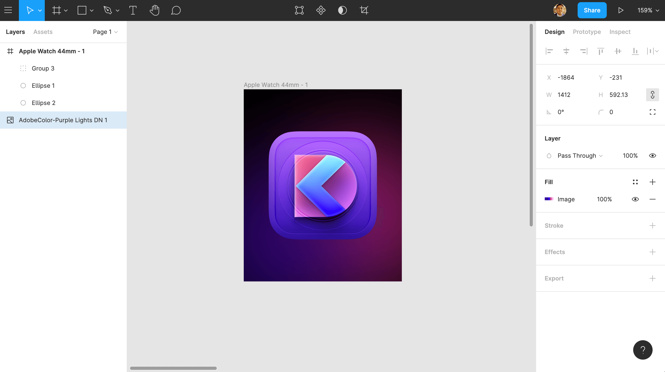Screen dimensions: 665x372
Task: Switch to the Prototype tab
Action: [587, 32]
